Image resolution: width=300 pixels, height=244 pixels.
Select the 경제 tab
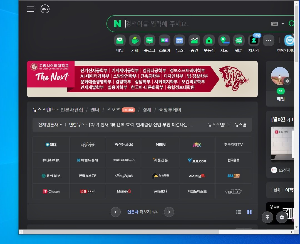[x=147, y=110]
